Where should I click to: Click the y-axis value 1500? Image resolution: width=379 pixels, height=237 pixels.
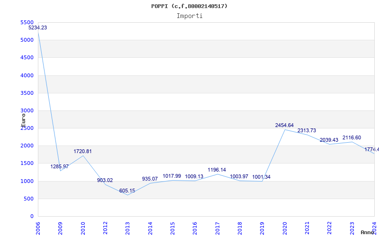27,163
